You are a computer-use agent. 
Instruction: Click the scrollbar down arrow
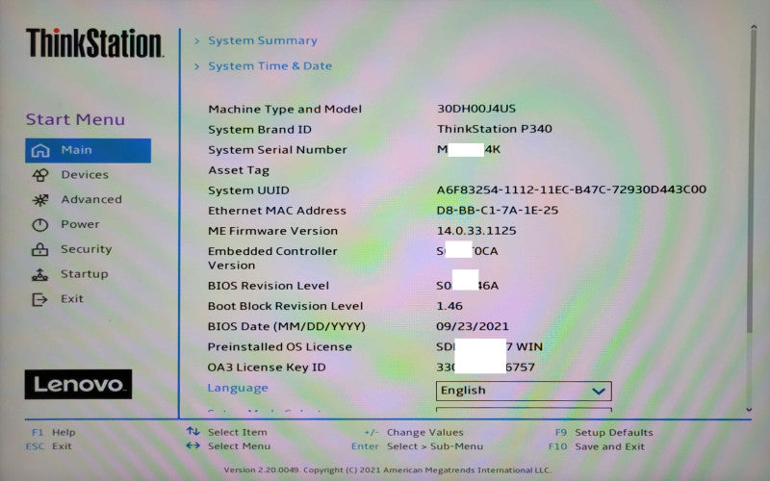pos(749,410)
